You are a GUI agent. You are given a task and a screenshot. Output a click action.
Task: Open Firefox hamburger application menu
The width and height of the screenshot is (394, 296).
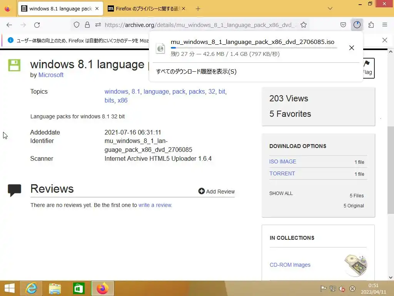coord(385,25)
